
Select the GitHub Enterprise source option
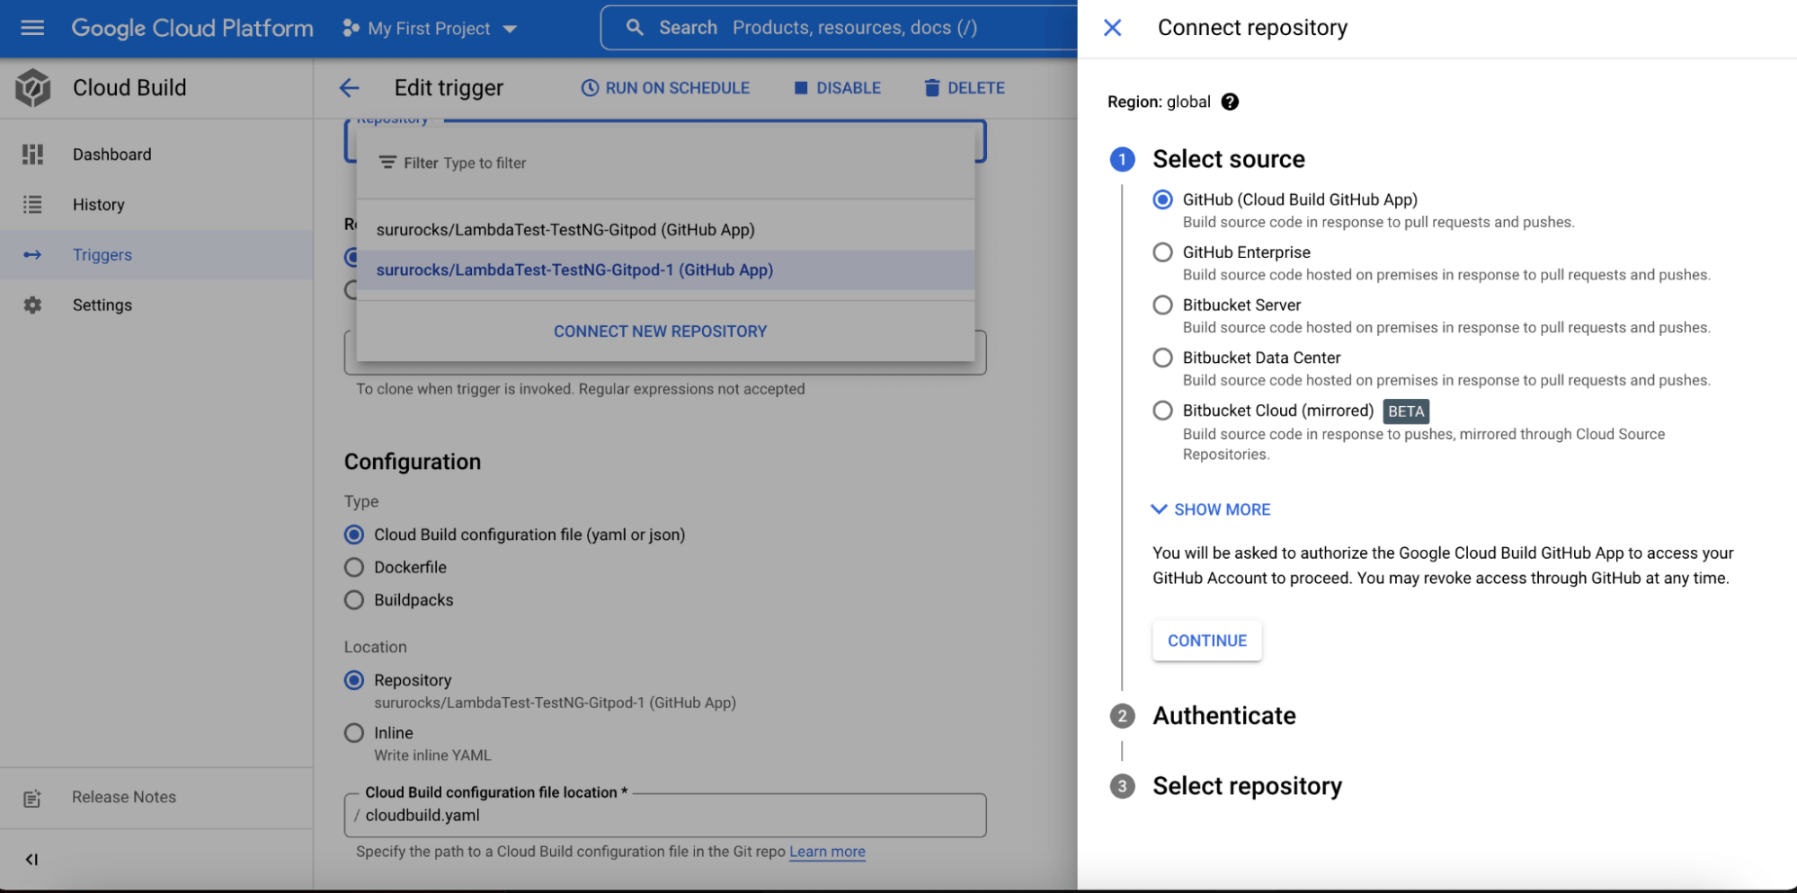[1162, 252]
